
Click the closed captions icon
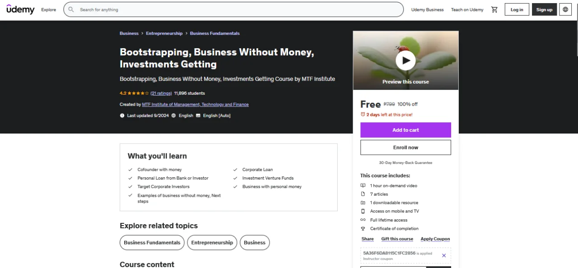tap(198, 116)
